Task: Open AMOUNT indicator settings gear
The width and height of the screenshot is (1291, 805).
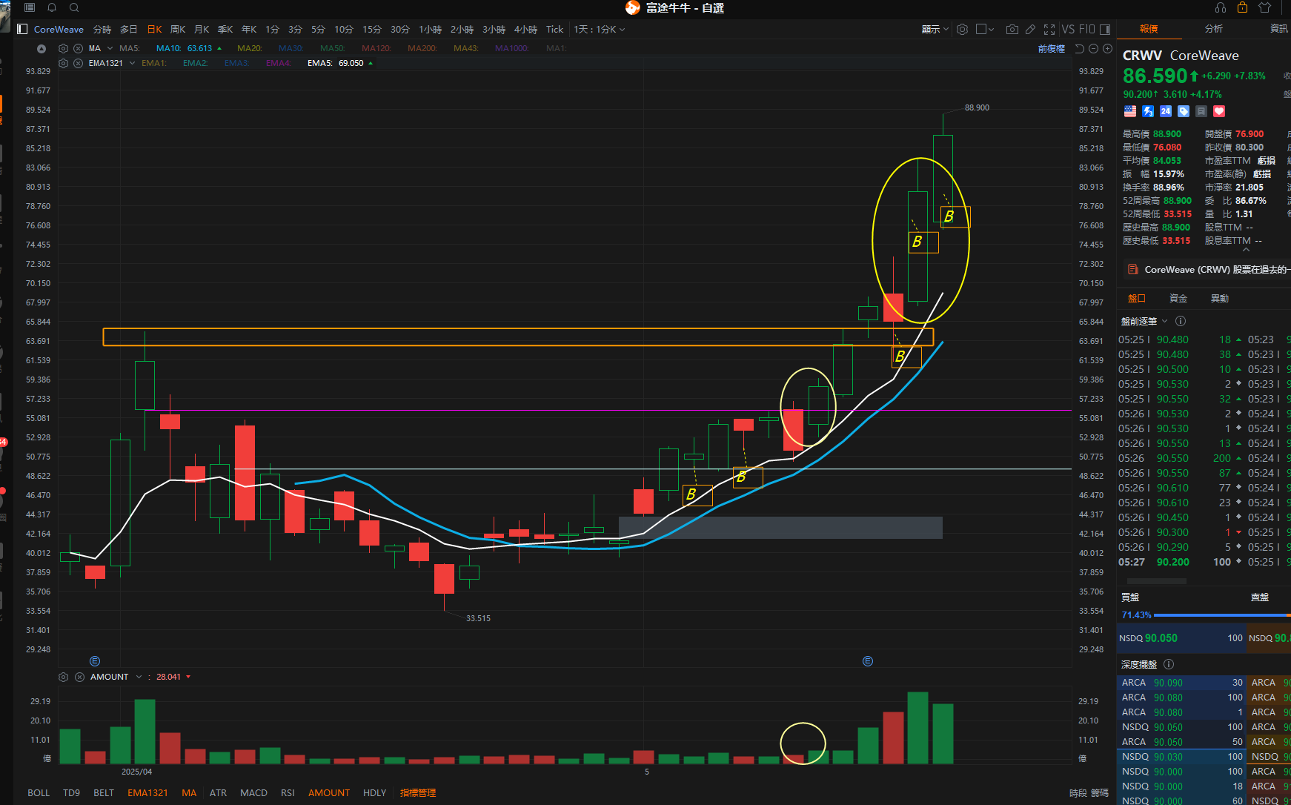Action: click(64, 678)
